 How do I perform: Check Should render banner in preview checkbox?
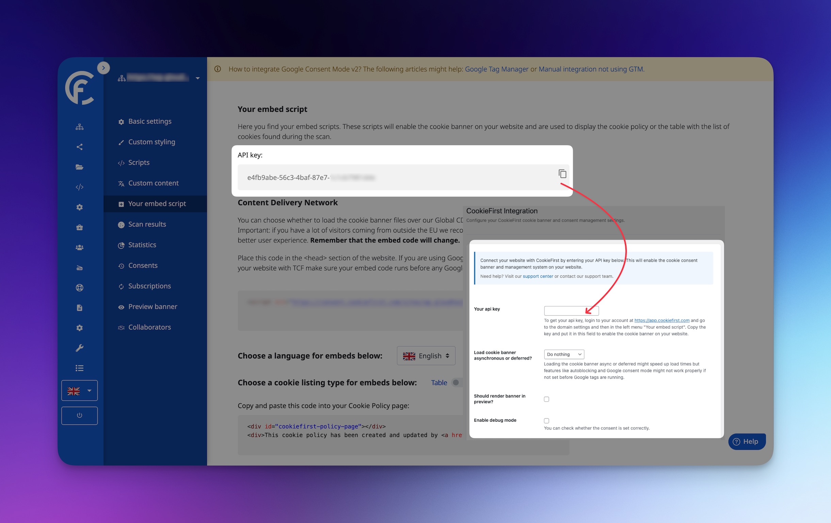pyautogui.click(x=547, y=399)
